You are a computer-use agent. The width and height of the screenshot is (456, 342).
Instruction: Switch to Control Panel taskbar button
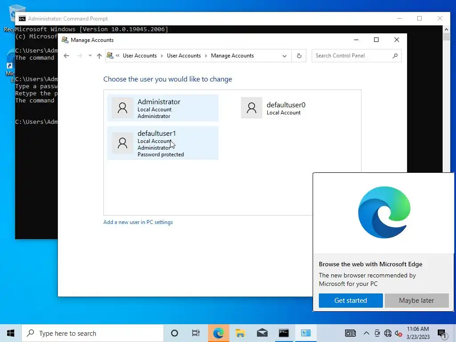(305, 333)
